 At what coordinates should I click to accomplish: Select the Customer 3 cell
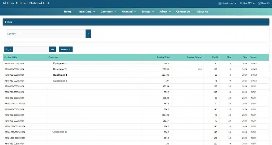coord(60,75)
